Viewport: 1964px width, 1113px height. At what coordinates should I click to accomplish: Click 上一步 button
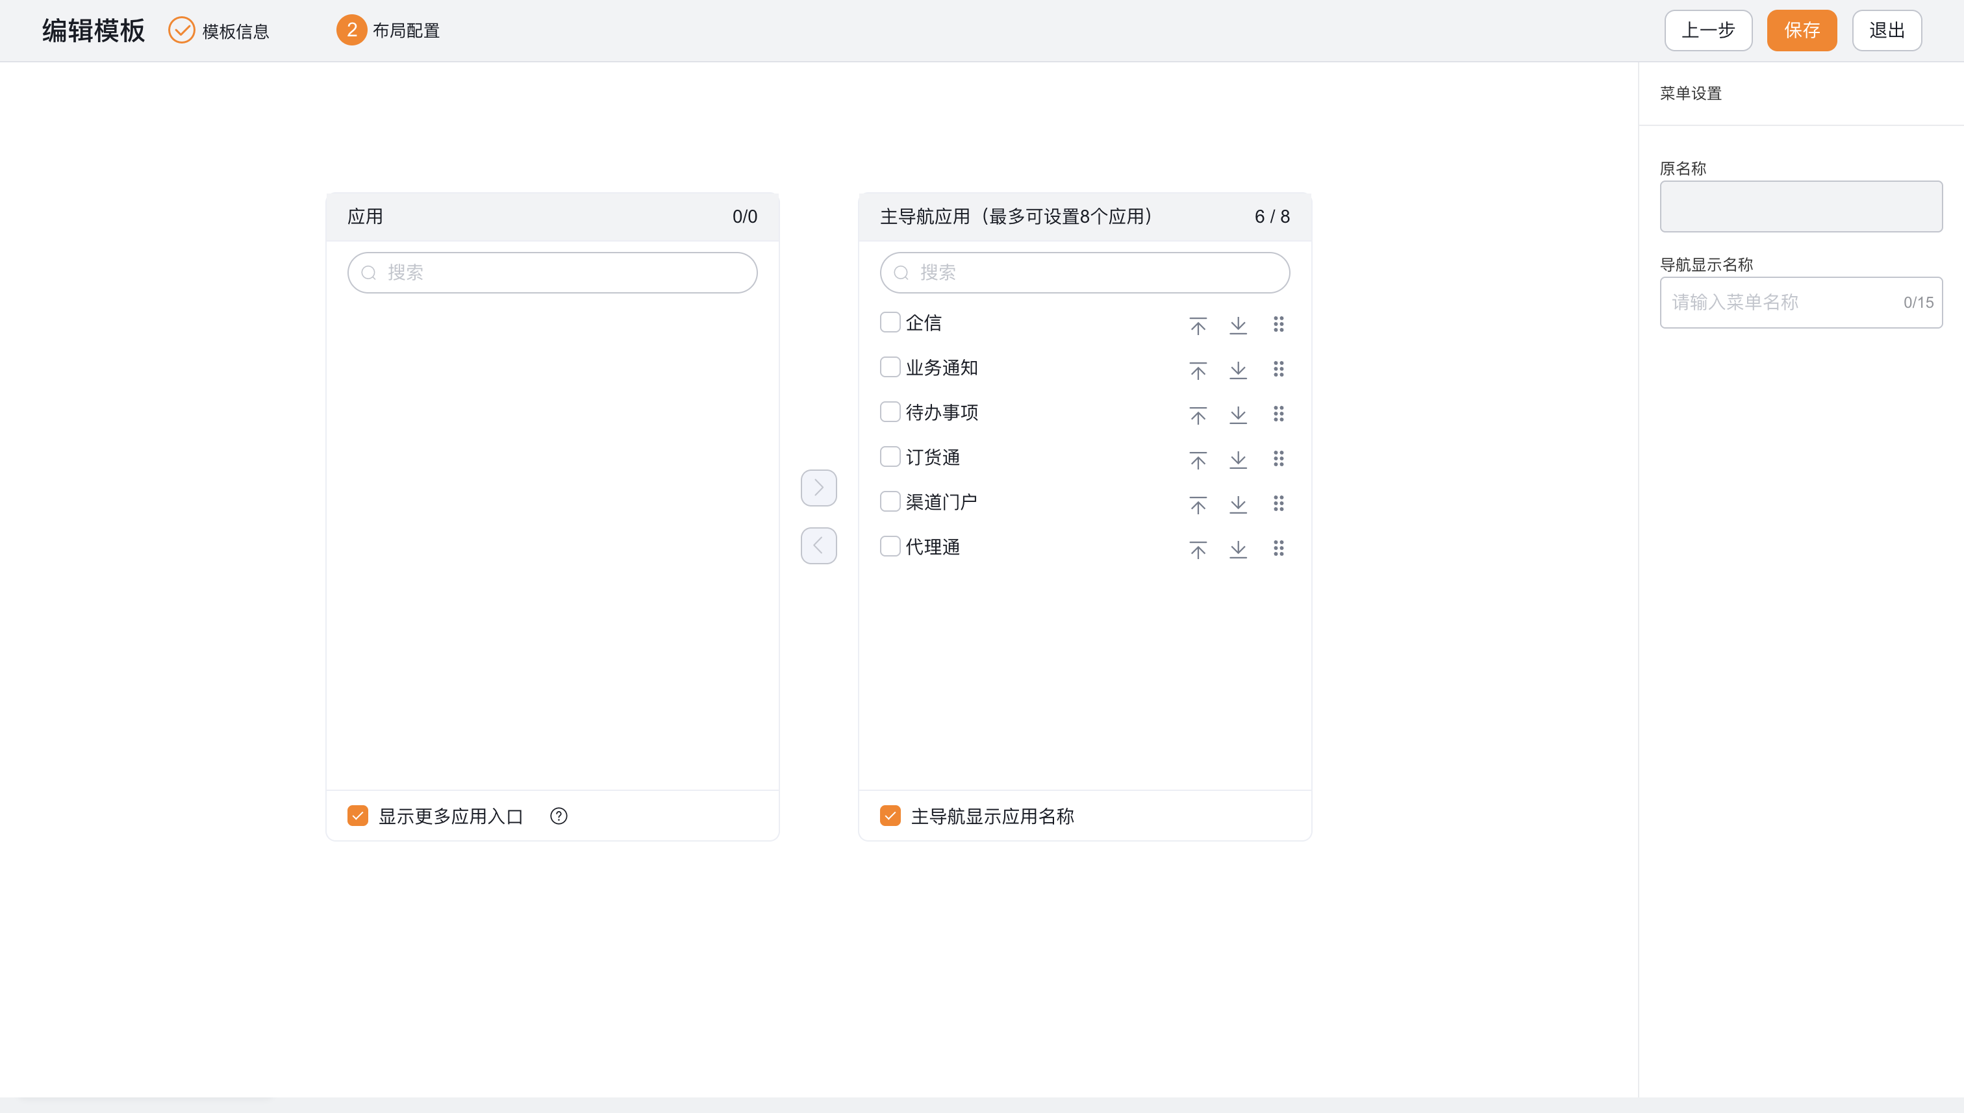(x=1708, y=31)
